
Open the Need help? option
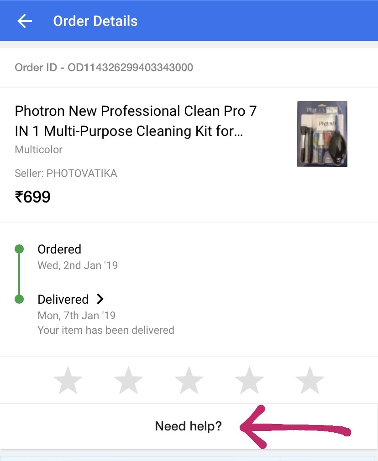pyautogui.click(x=188, y=426)
